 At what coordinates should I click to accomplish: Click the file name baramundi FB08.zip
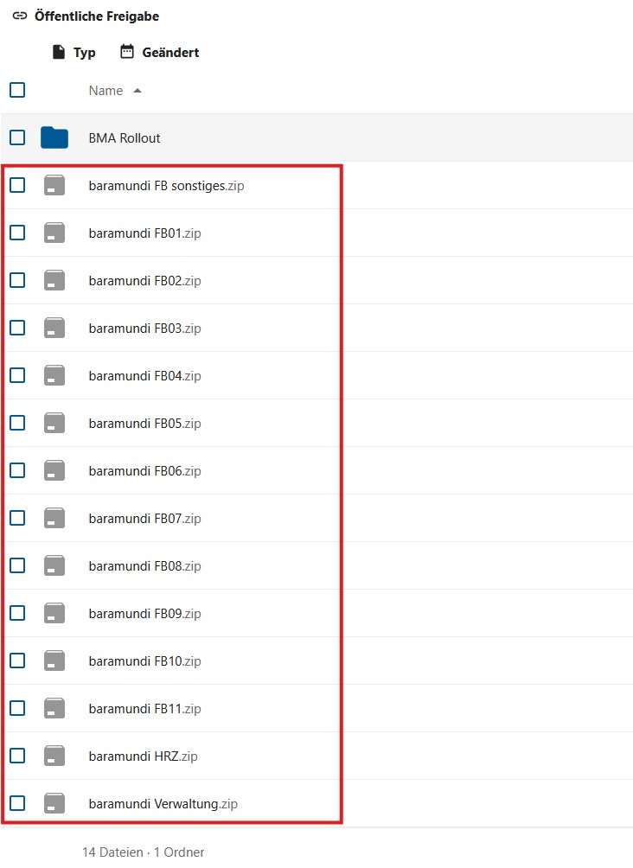144,566
